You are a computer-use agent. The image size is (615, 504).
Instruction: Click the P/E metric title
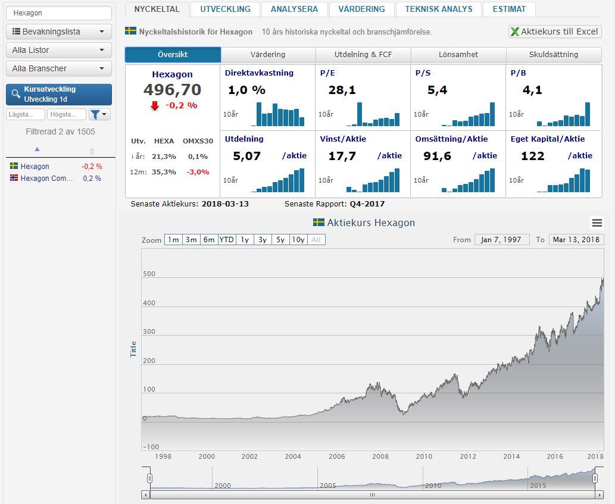click(327, 73)
